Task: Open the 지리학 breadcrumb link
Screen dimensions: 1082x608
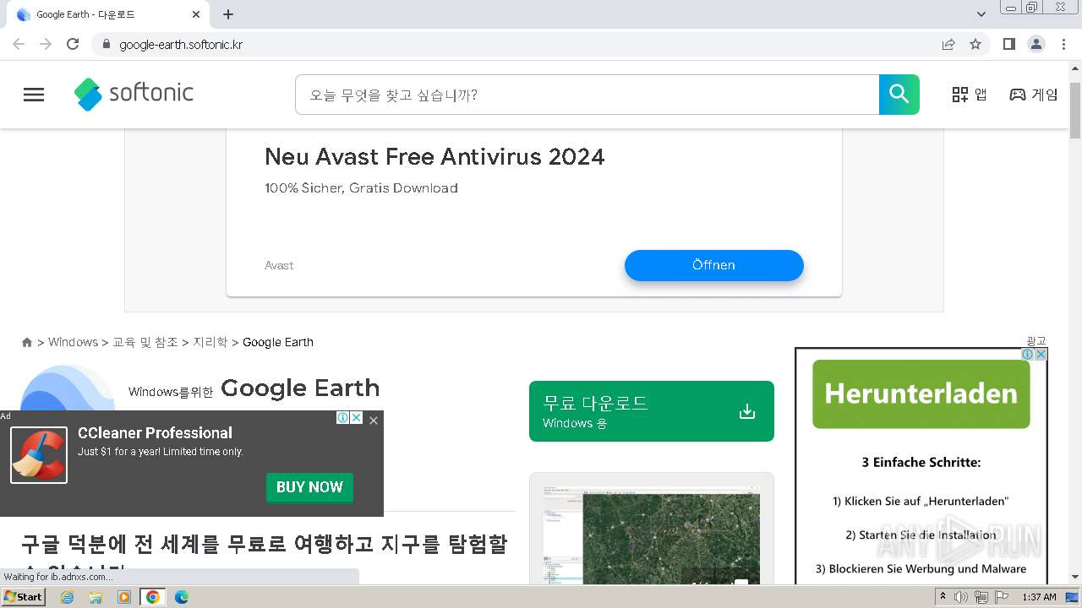Action: (x=210, y=342)
